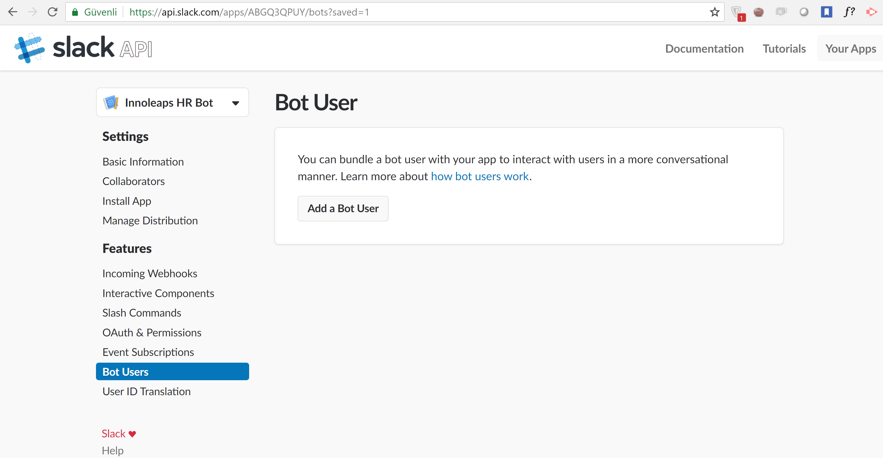Expand the Innoleaps HR Bot app dropdown arrow
883x458 pixels.
tap(236, 103)
